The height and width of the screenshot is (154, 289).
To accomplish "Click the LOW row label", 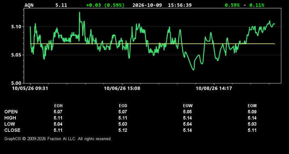I will pyautogui.click(x=10, y=124).
